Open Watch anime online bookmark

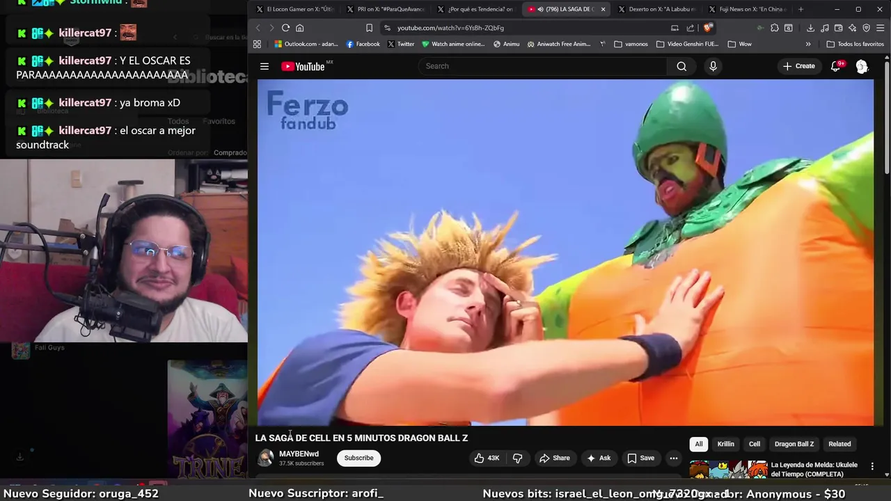coord(453,44)
